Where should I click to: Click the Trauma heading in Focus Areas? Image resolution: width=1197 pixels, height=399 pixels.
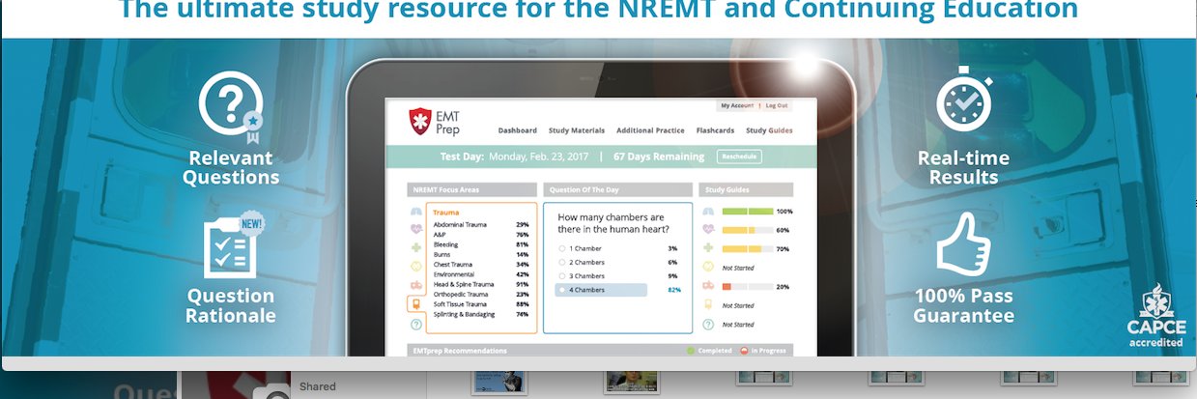446,213
